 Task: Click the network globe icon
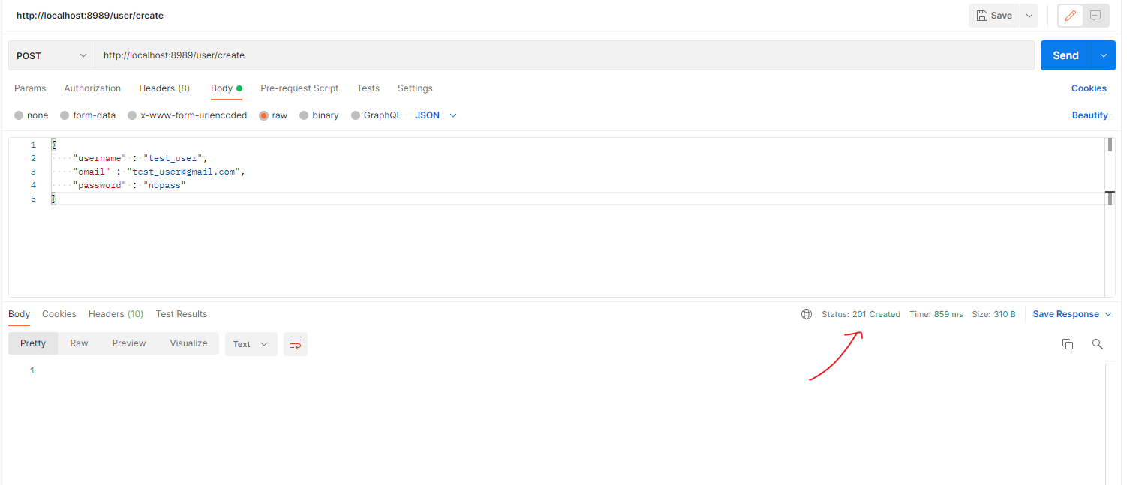pyautogui.click(x=807, y=314)
